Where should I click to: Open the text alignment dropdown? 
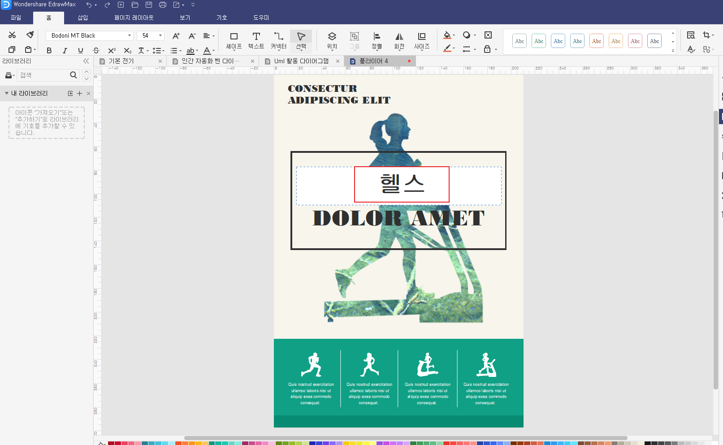pos(209,36)
